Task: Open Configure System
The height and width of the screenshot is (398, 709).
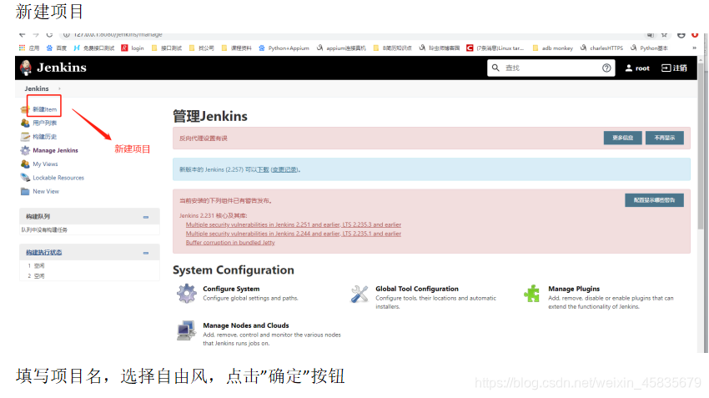Action: pos(231,289)
